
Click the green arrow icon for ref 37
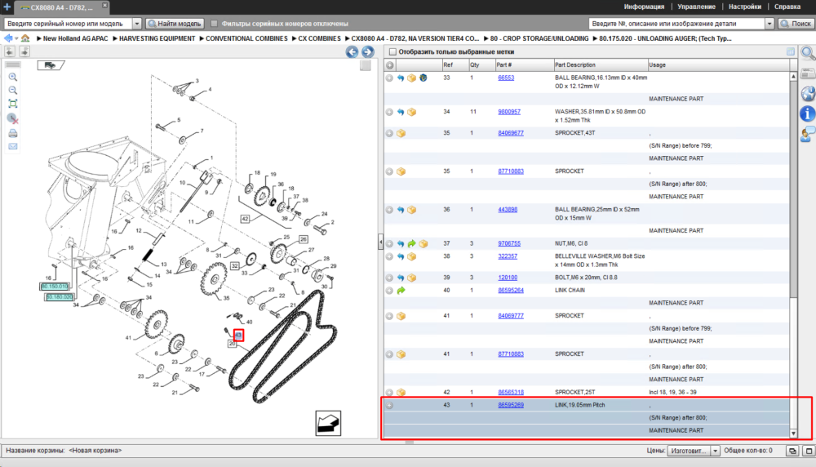pyautogui.click(x=411, y=243)
